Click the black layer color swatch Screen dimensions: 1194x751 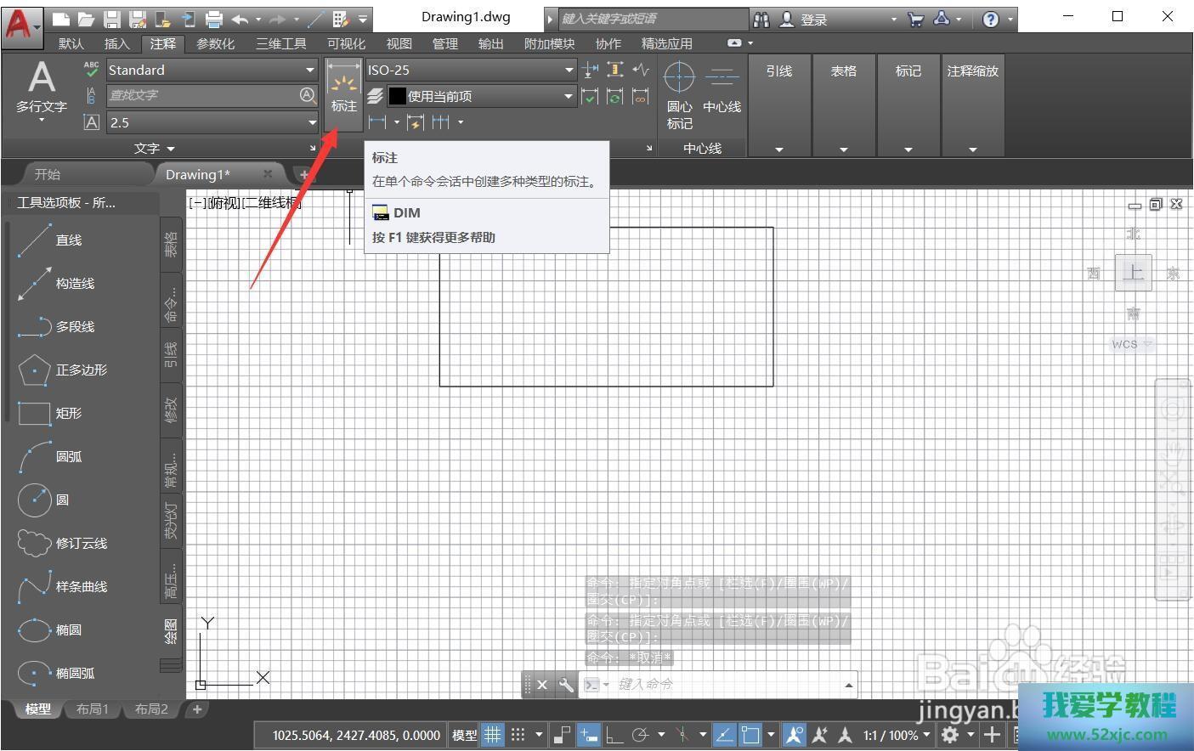click(397, 96)
